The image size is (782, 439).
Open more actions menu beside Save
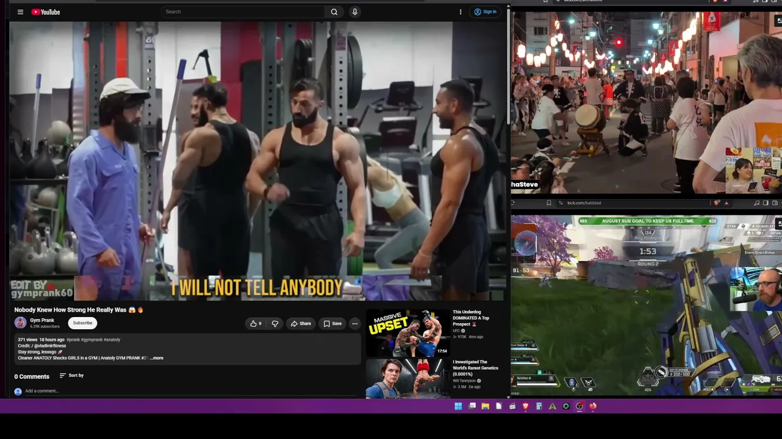click(355, 324)
